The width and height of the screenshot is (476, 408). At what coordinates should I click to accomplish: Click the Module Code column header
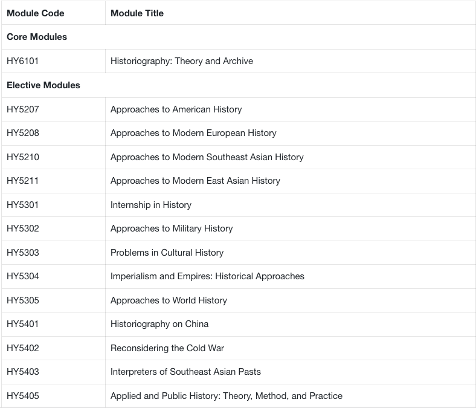point(35,13)
